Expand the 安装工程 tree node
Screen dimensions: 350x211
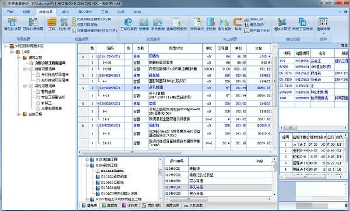point(19,115)
